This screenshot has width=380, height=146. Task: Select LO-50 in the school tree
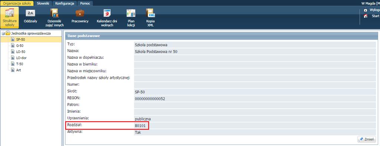[21, 52]
